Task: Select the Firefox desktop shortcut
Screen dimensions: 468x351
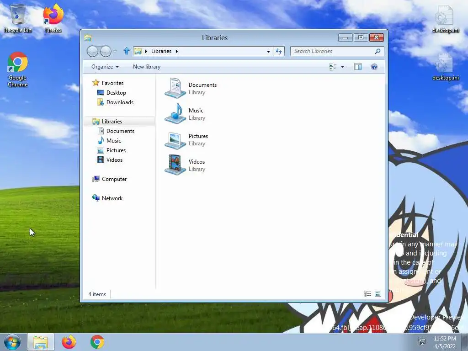Action: (x=53, y=19)
